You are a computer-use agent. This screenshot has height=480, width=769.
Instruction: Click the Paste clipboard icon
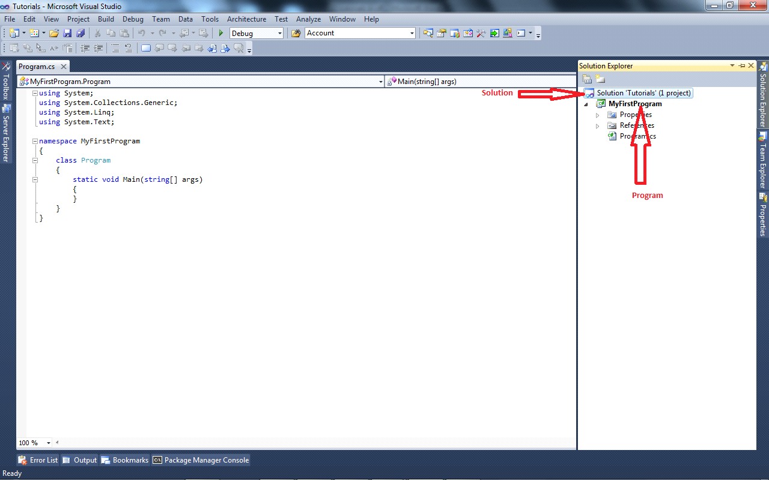tap(124, 33)
